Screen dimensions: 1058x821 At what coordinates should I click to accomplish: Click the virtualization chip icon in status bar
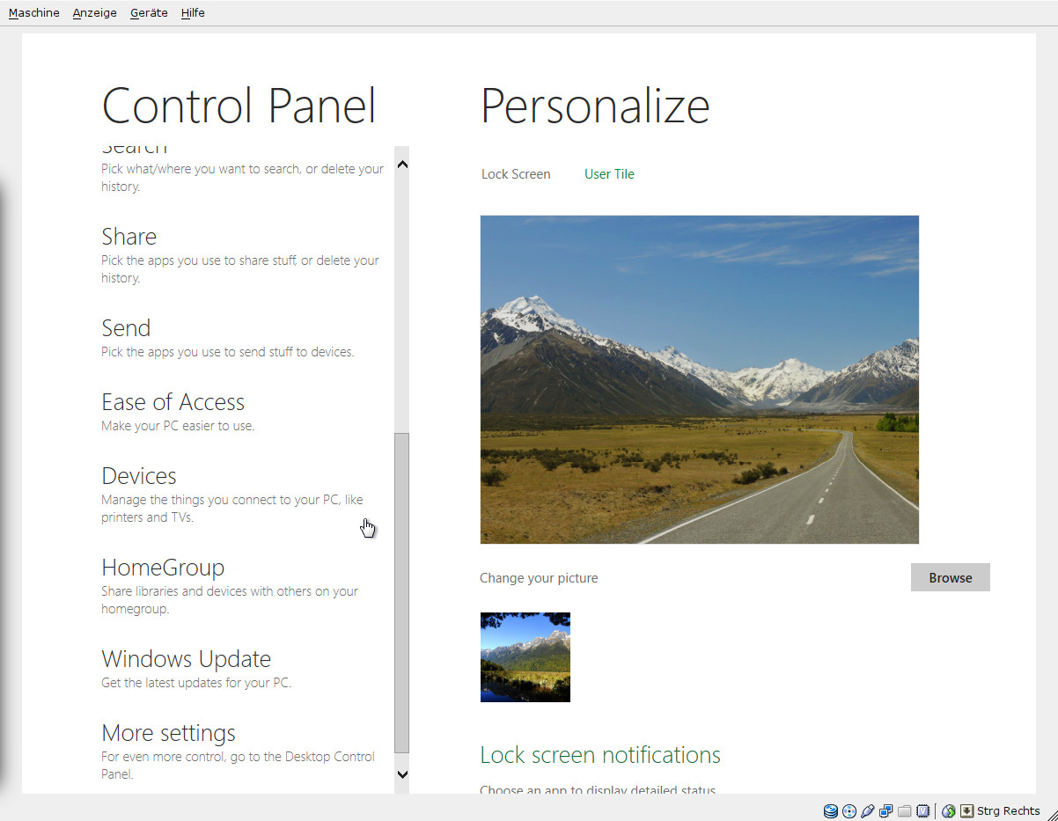922,811
